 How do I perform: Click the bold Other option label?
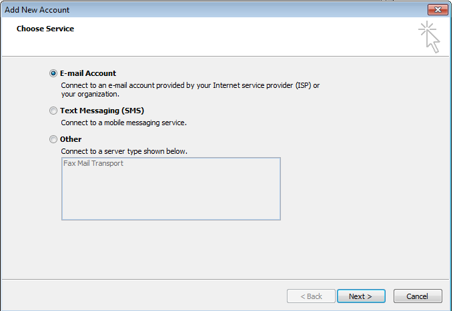(71, 139)
